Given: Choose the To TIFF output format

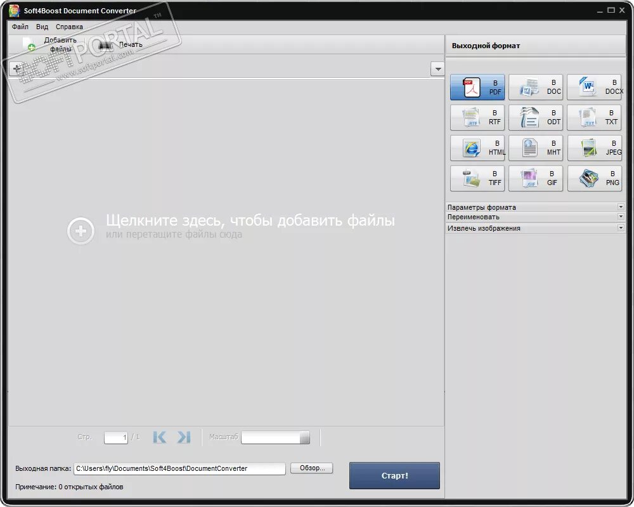Looking at the screenshot, I should click(477, 178).
